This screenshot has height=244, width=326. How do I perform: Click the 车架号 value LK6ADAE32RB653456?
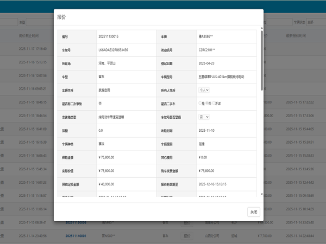click(x=114, y=50)
